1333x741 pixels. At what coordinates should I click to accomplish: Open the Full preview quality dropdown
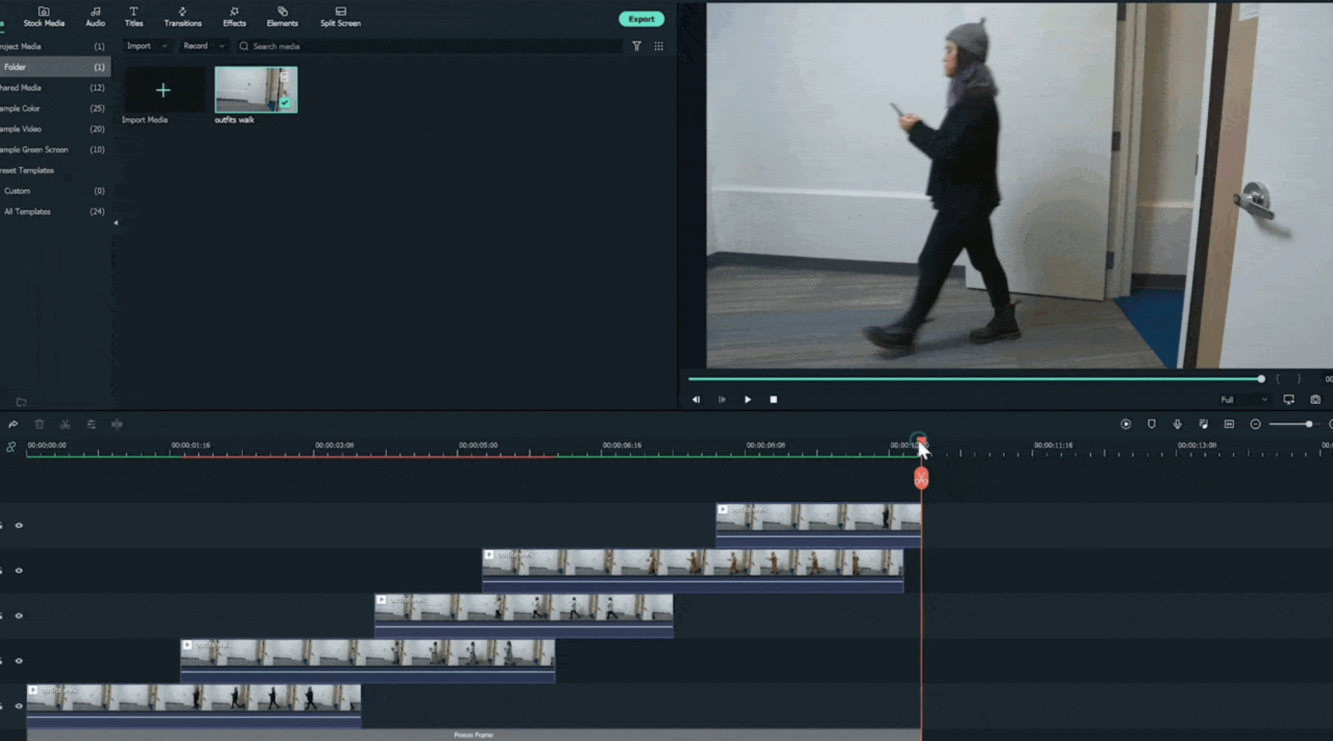[x=1244, y=400]
